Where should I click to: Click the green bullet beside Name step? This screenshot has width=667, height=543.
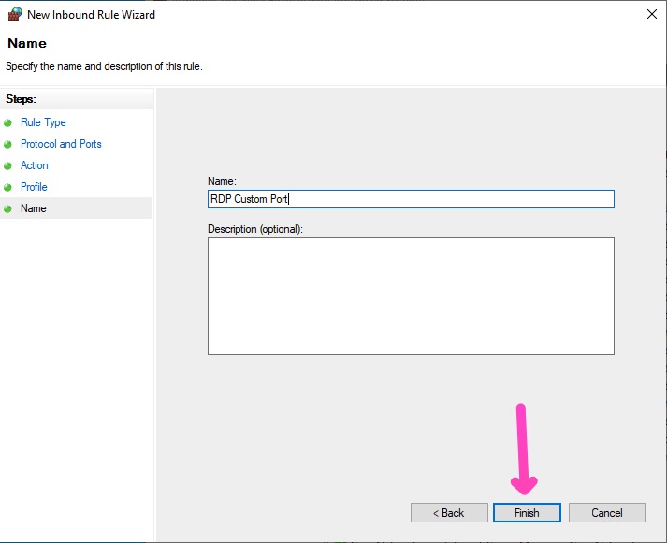click(x=8, y=208)
